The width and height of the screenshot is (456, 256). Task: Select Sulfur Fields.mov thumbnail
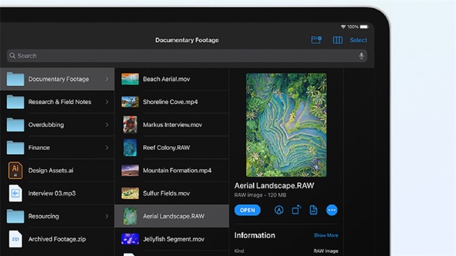point(130,193)
